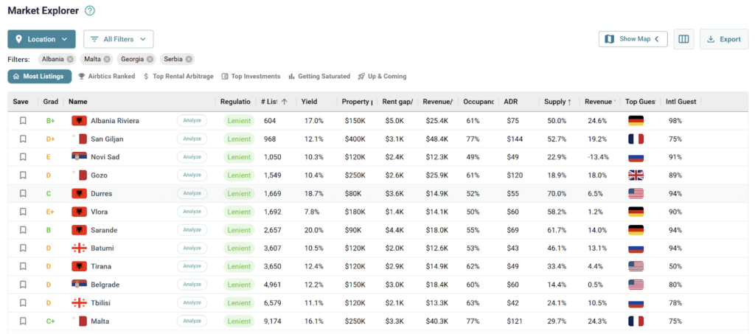Viewport: 755px width, 334px height.
Task: Remove the Serbia filter chip
Action: (189, 59)
